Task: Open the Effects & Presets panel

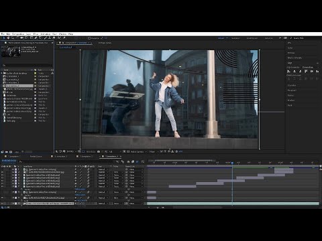Action: [x=294, y=58]
